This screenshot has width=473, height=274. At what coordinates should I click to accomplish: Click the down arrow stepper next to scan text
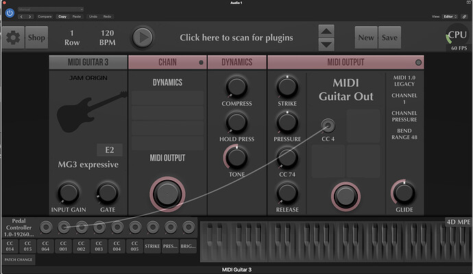coord(327,43)
